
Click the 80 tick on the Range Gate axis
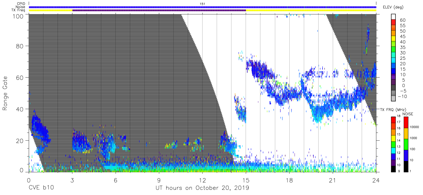(20, 46)
